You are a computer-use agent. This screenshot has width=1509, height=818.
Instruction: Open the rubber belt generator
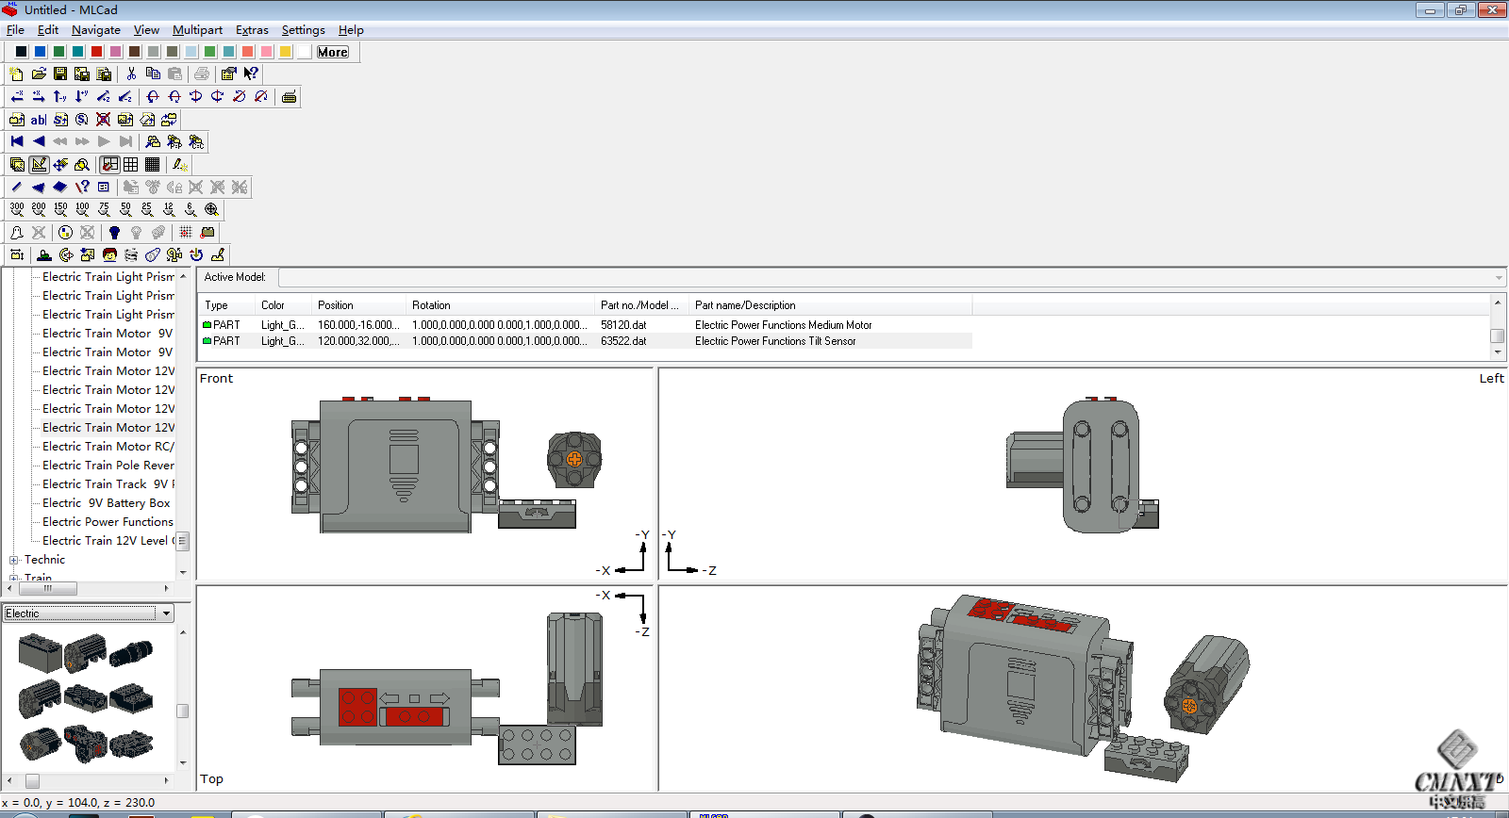[153, 254]
